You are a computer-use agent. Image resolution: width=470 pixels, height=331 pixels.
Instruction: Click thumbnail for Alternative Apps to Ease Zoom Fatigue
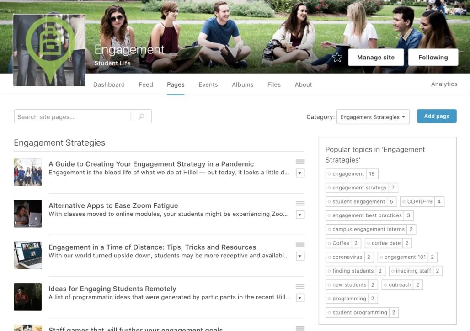pos(27,214)
